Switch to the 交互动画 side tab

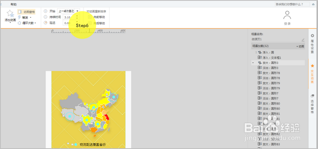pos(312,74)
